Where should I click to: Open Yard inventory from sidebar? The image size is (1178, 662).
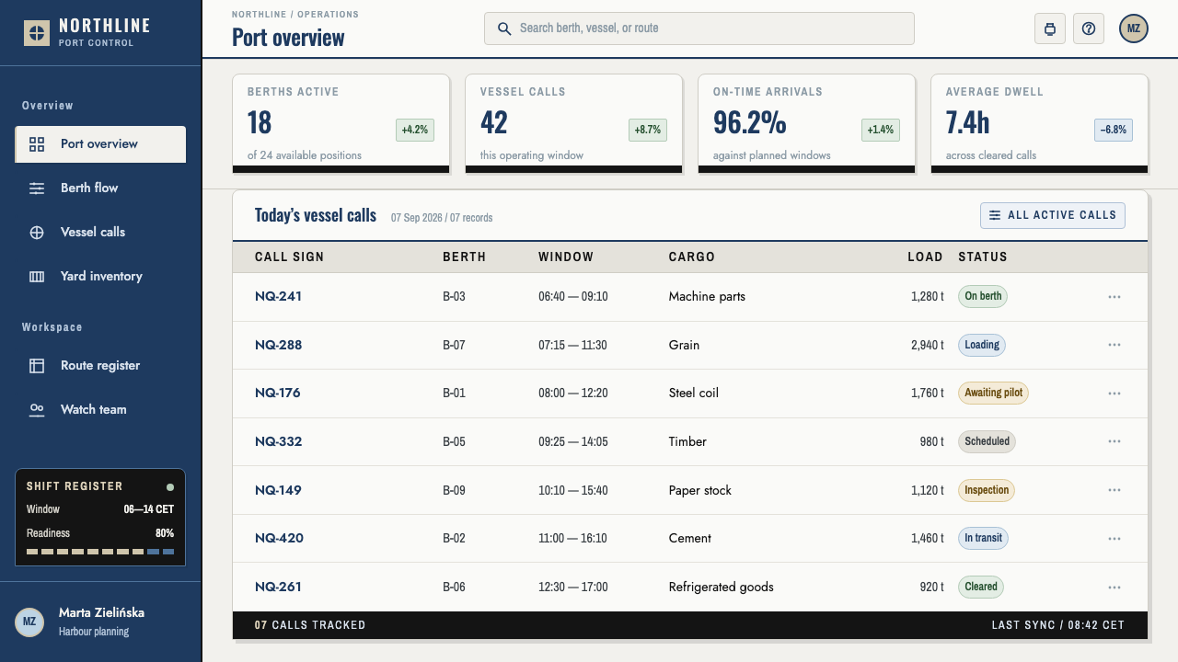pos(100,277)
